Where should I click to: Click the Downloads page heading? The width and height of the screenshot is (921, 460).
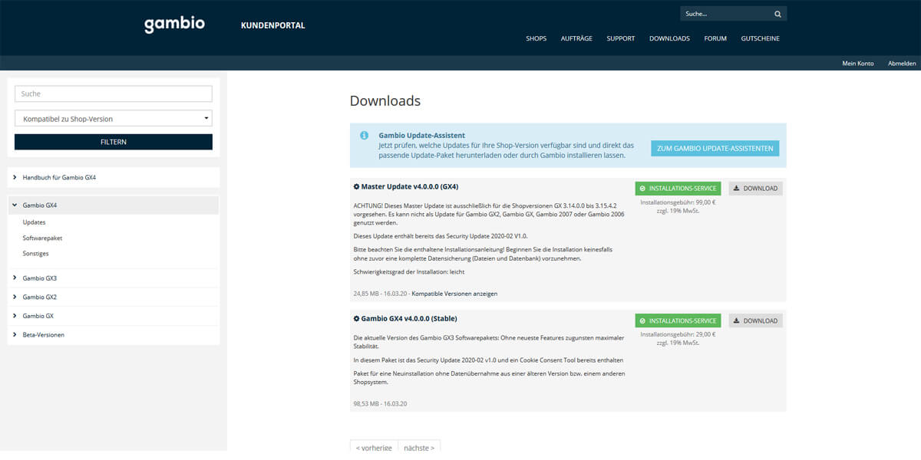click(x=385, y=100)
